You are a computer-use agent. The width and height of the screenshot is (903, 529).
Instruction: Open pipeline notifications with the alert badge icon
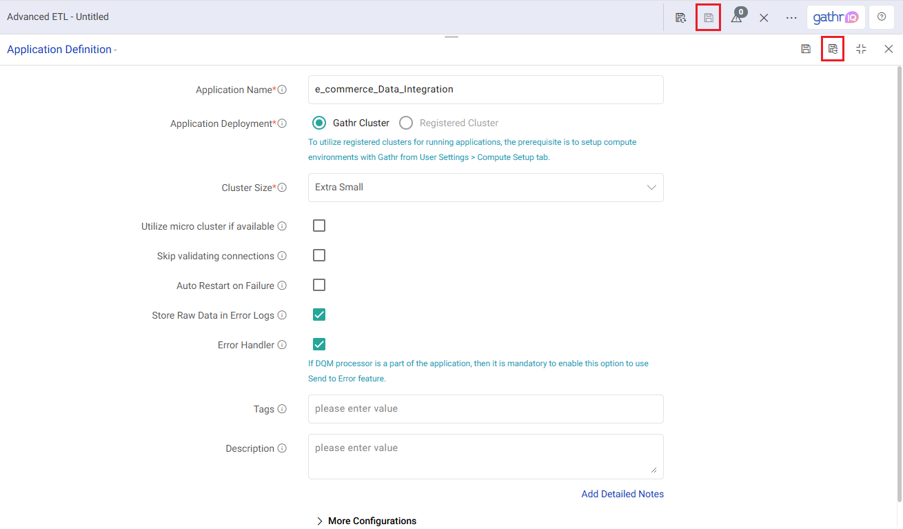[x=736, y=17]
